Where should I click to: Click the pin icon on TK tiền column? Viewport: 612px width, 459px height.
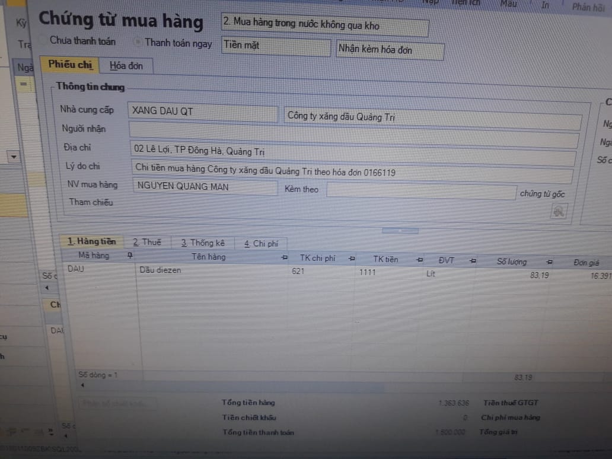[x=420, y=260]
